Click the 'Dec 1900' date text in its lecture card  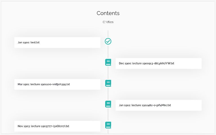[x=124, y=64]
